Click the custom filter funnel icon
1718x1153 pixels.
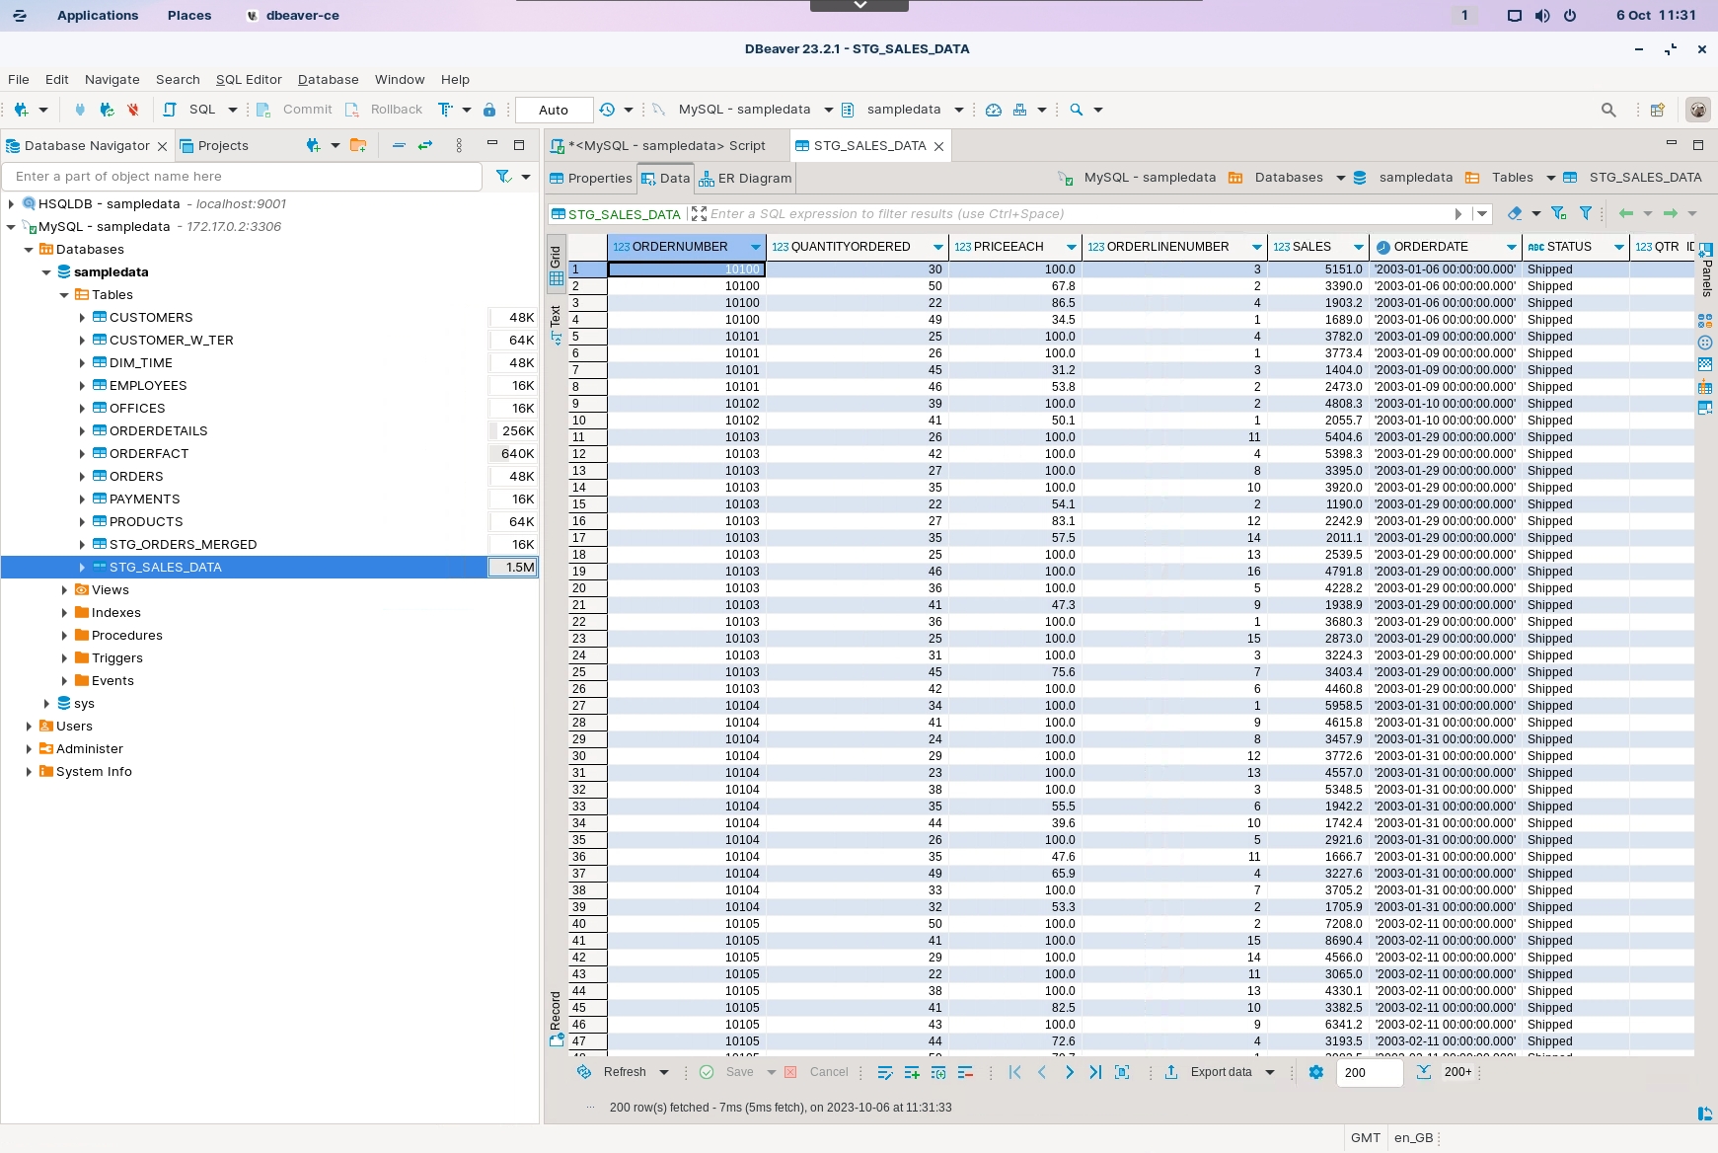tap(1586, 213)
